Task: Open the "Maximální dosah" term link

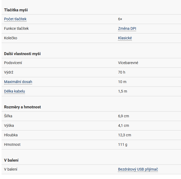Action: (18, 82)
